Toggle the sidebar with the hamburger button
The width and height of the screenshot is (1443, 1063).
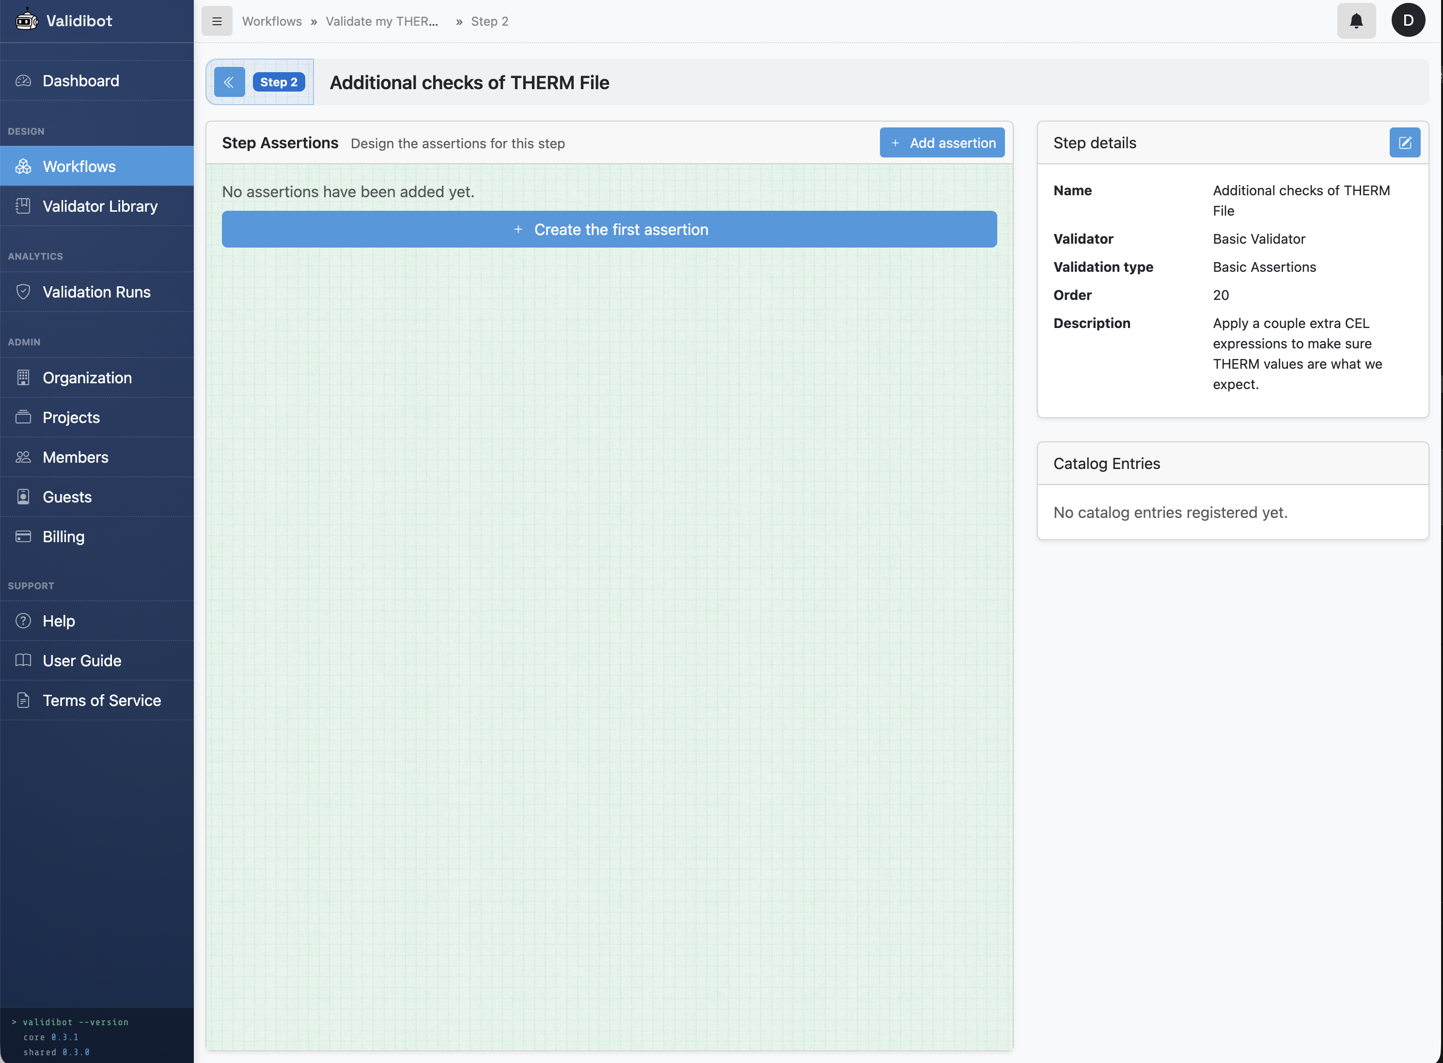pos(217,20)
